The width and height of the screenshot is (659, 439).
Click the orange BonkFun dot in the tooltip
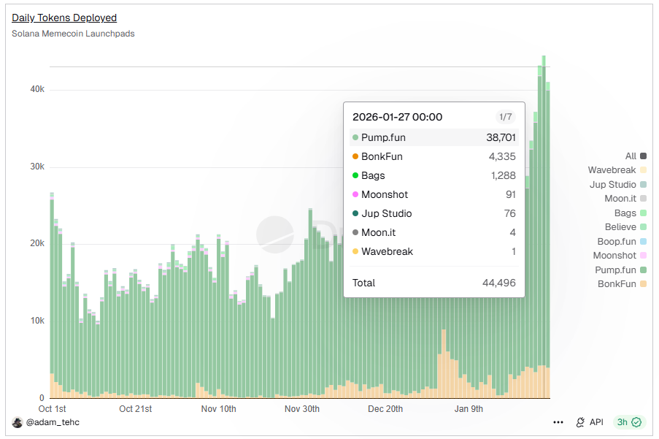tap(355, 156)
